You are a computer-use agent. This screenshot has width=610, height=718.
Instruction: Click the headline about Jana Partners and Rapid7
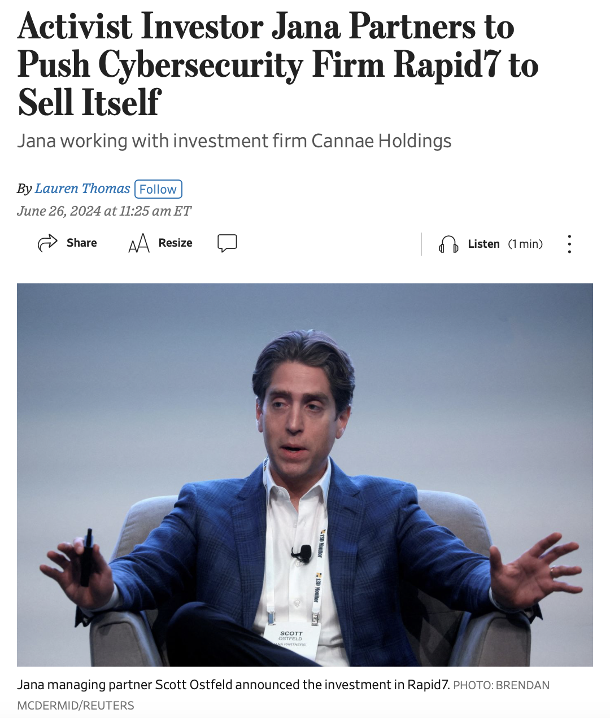click(278, 64)
